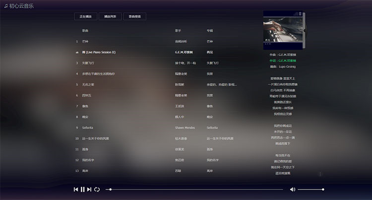Screen dimensions: 372x200
Task: Open the 歌曲搜索 tab
Action: (x=134, y=16)
